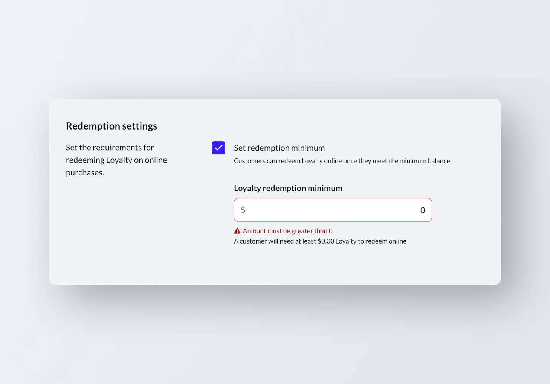Uncheck the Set redemption minimum checkbox

(218, 148)
